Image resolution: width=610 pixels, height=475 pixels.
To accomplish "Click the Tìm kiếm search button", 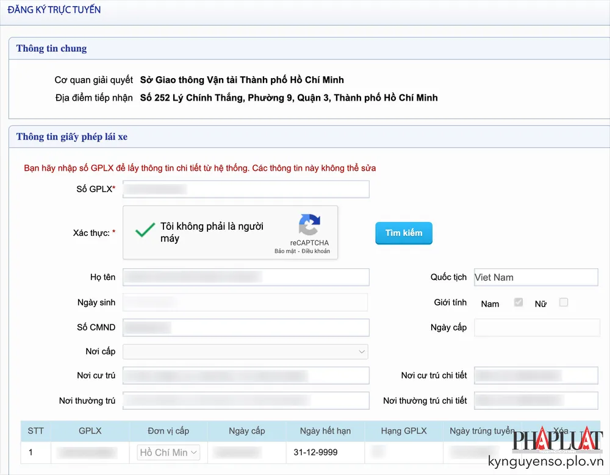I will click(x=403, y=233).
